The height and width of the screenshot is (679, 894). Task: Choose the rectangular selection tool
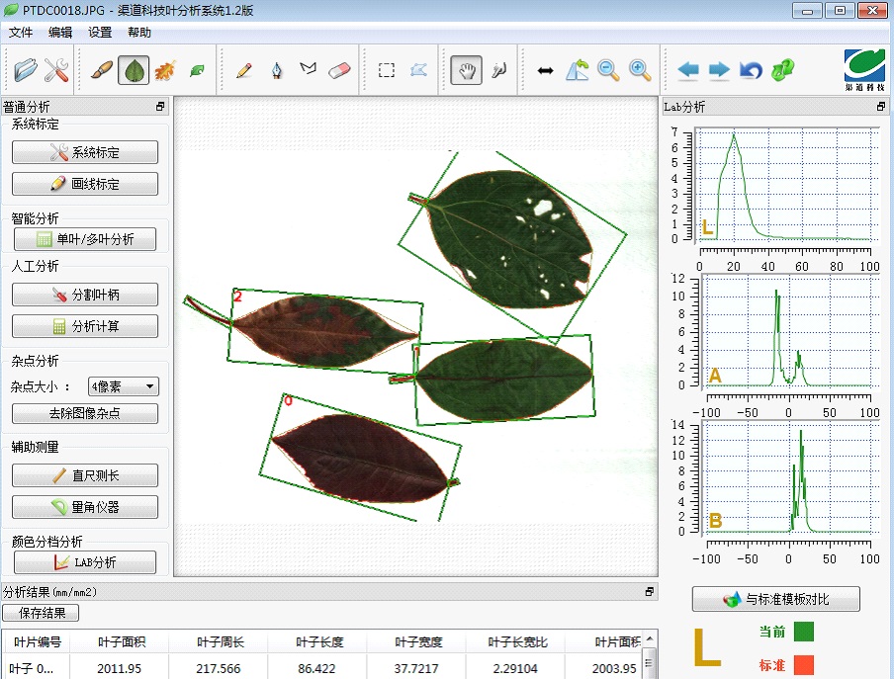coord(387,70)
